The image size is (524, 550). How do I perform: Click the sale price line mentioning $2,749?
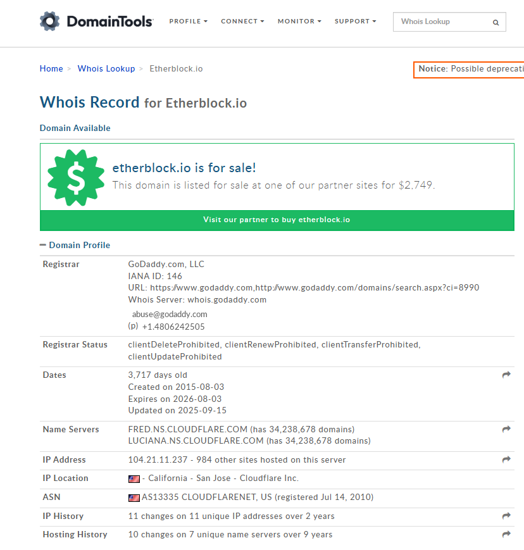(273, 185)
